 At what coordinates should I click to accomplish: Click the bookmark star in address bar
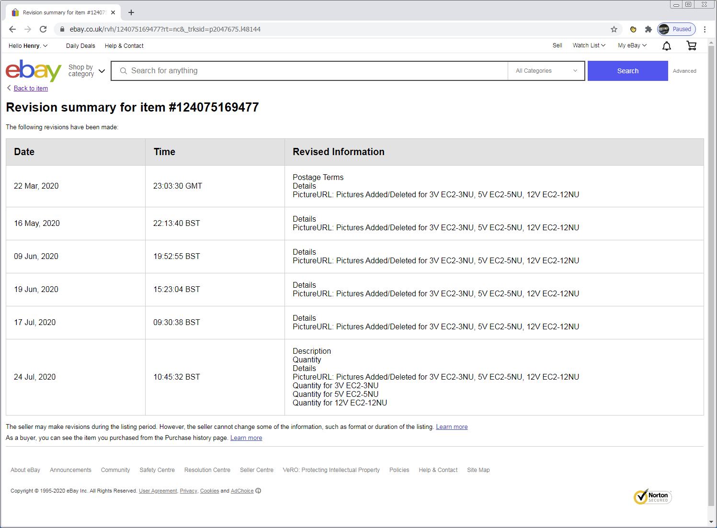pos(614,29)
